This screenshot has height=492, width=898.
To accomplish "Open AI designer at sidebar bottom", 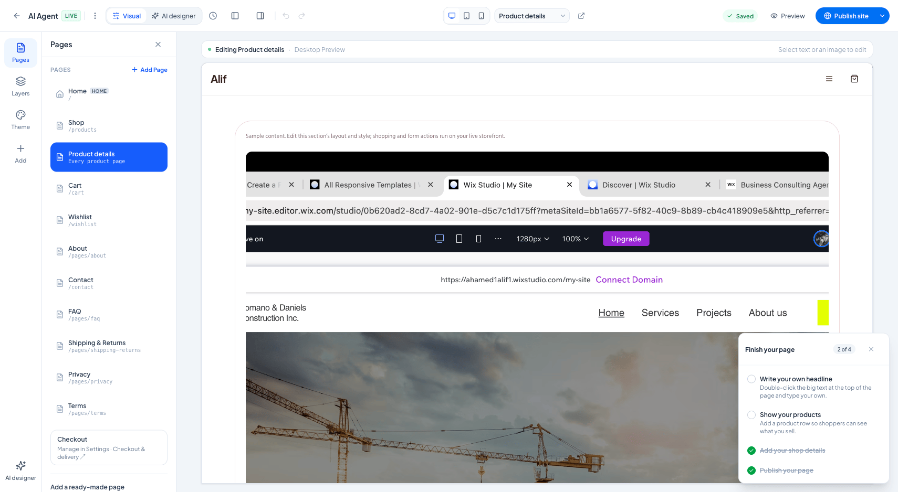I will (20, 470).
